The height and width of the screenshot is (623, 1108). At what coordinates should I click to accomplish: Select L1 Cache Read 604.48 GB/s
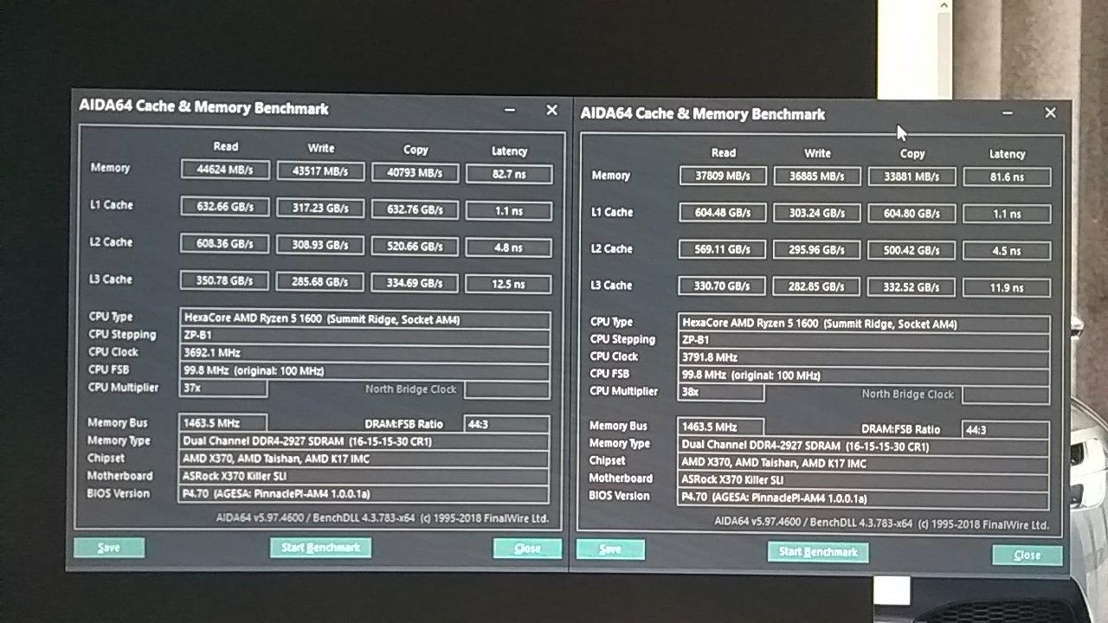723,213
